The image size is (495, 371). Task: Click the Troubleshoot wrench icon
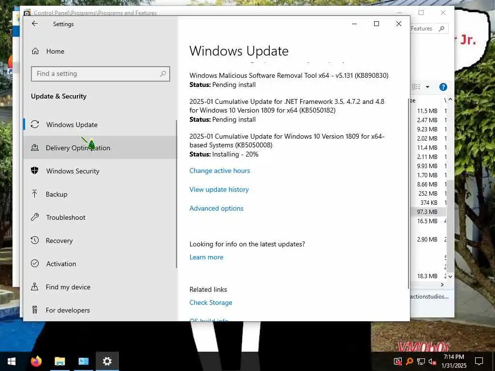point(35,217)
